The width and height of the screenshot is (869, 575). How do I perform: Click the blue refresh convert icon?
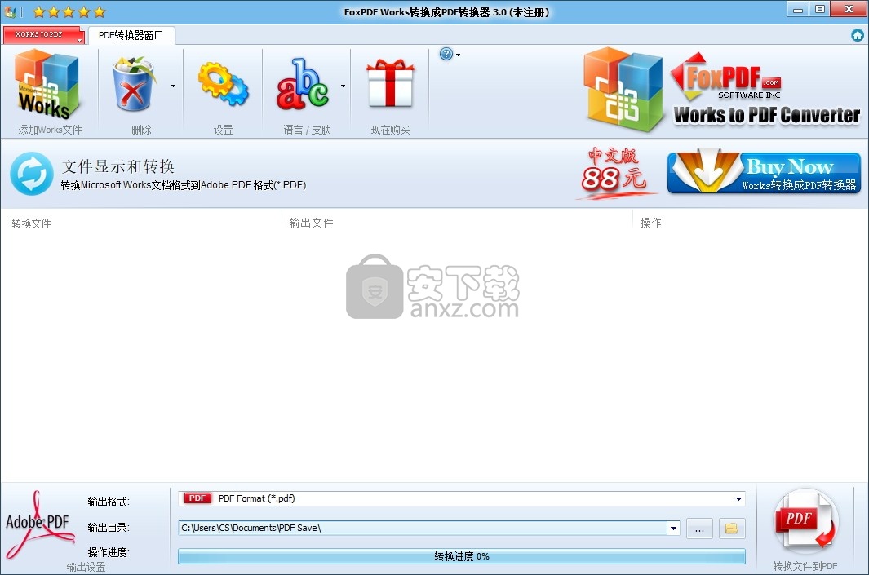pyautogui.click(x=32, y=174)
